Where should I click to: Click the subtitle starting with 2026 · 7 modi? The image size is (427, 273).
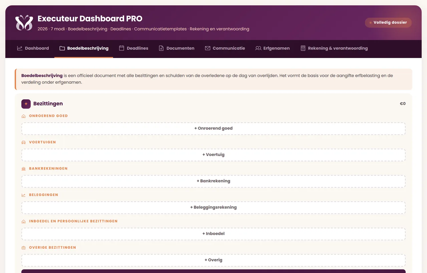[143, 29]
